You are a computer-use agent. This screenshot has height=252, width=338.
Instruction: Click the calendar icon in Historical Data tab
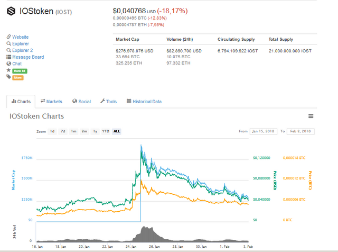[x=129, y=101]
